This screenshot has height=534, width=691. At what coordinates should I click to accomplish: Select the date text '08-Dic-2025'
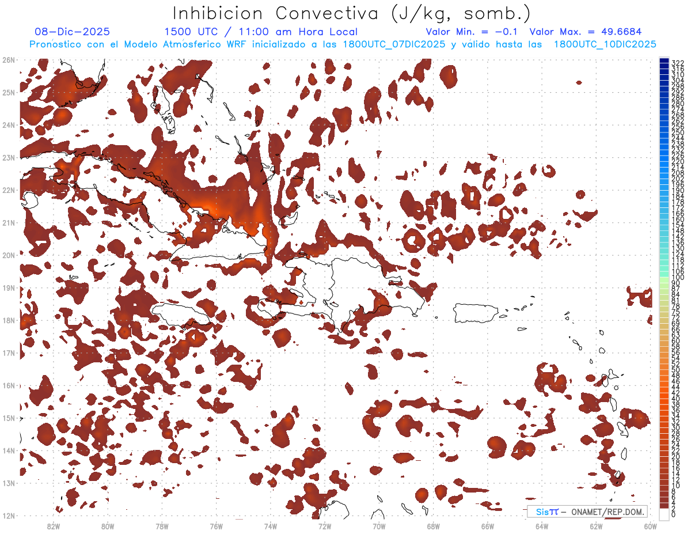pyautogui.click(x=73, y=32)
